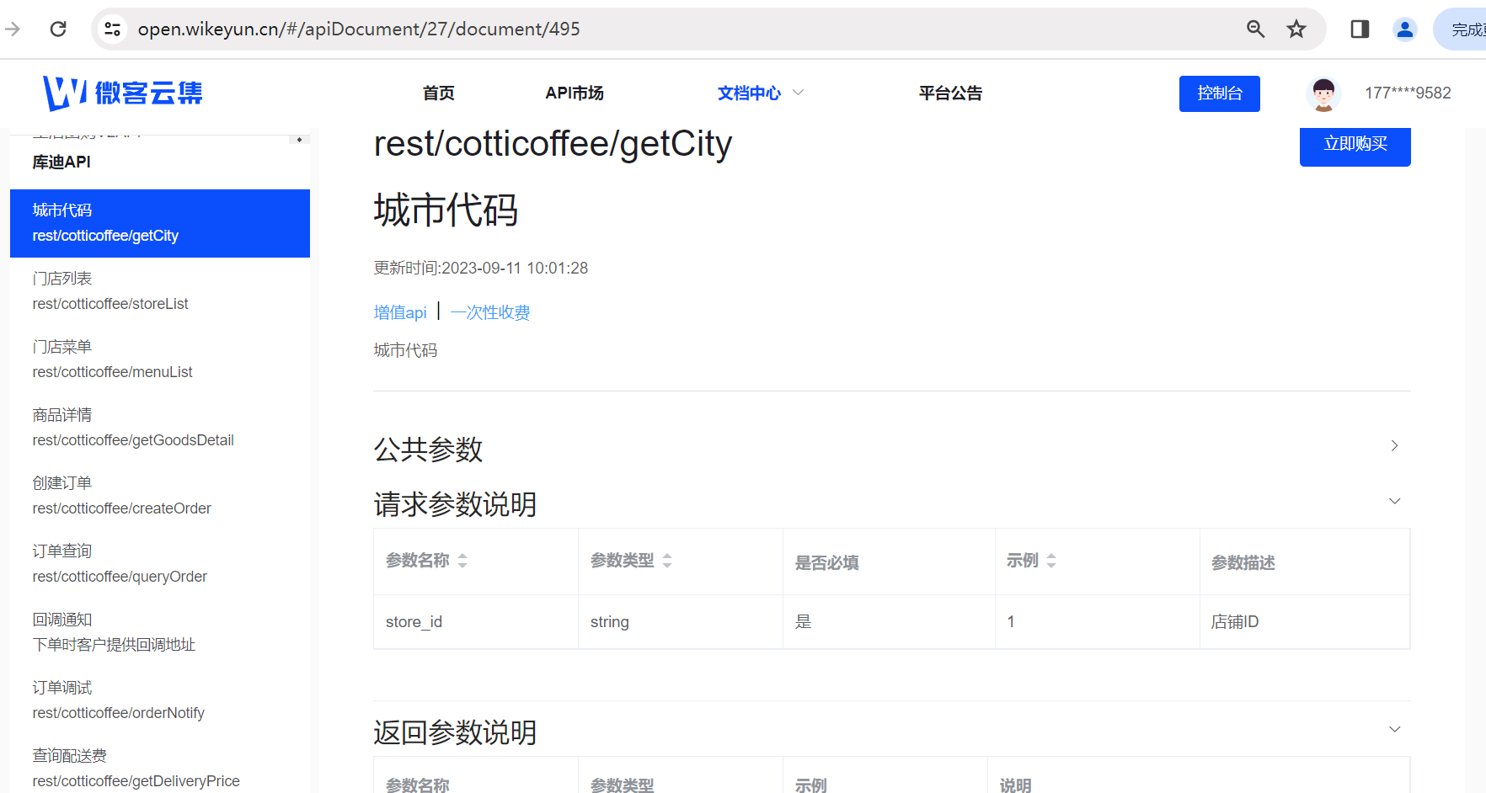Image resolution: width=1486 pixels, height=793 pixels.
Task: Click the 返回参数说明 section title
Action: (x=455, y=732)
